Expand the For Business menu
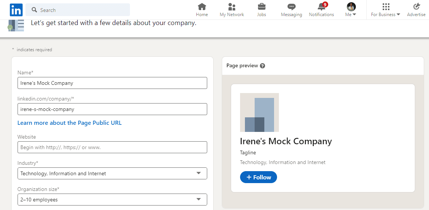Viewport: 429px width, 210px height. [x=385, y=10]
